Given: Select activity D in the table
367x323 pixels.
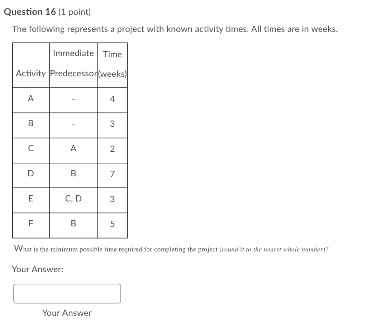Looking at the screenshot, I should (30, 174).
